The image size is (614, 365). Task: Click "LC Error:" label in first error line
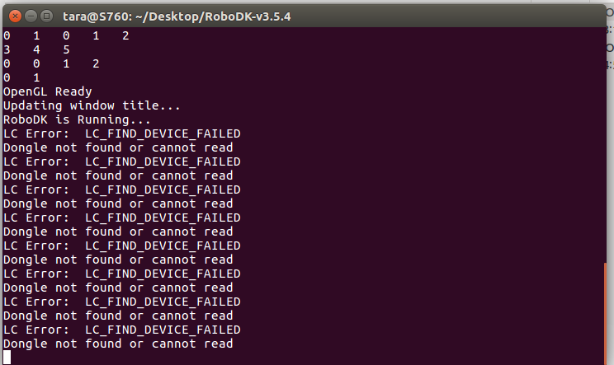tap(36, 133)
